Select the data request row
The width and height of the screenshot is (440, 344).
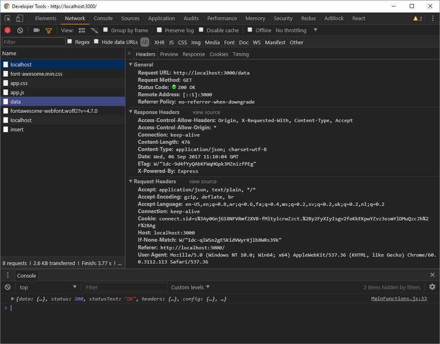[63, 102]
